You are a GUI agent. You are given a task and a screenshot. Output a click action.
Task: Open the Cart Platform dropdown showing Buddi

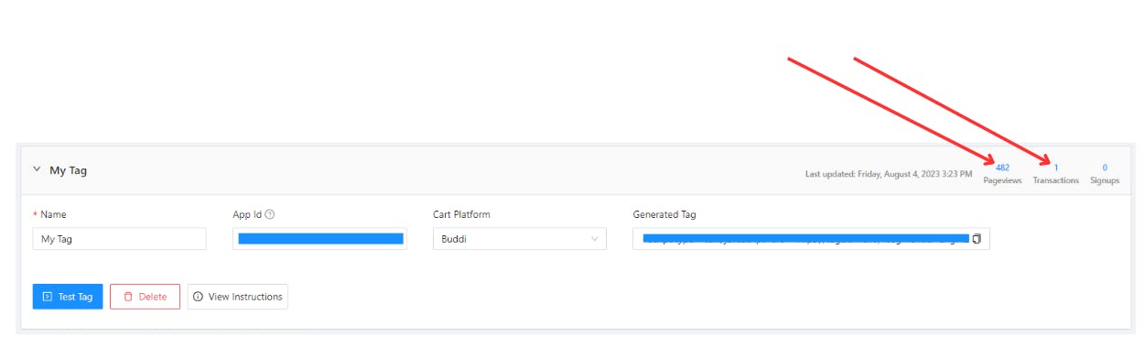coord(519,239)
